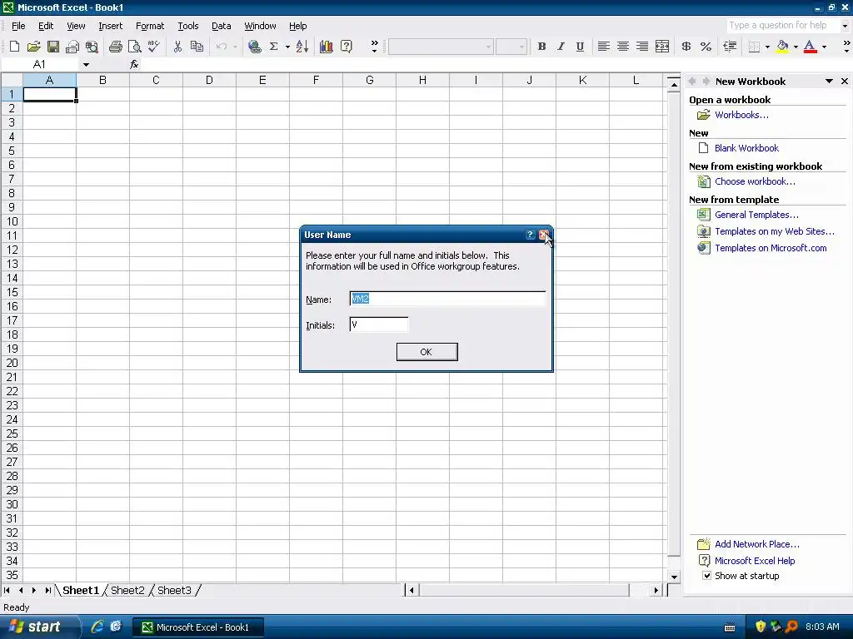This screenshot has width=853, height=639.
Task: Click the Merge and Center icon
Action: 662,47
